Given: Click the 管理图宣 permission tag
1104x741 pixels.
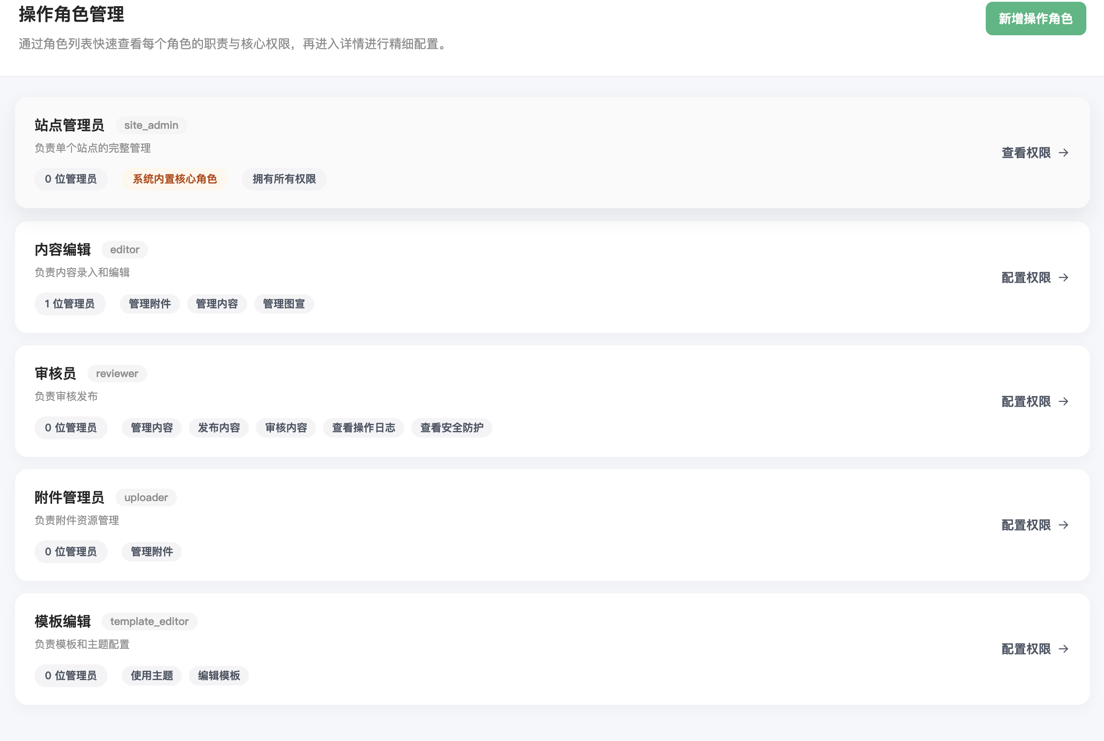Looking at the screenshot, I should point(284,304).
